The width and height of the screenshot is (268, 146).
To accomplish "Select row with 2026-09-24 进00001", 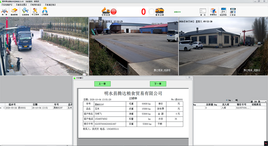I will [36, 108].
